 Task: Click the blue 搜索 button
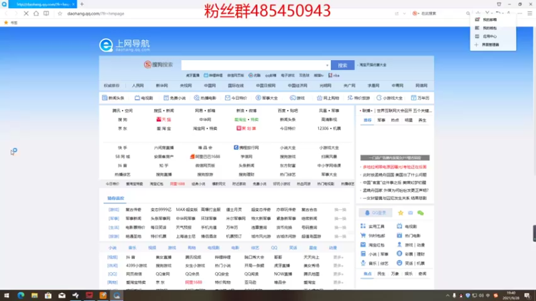coord(342,65)
